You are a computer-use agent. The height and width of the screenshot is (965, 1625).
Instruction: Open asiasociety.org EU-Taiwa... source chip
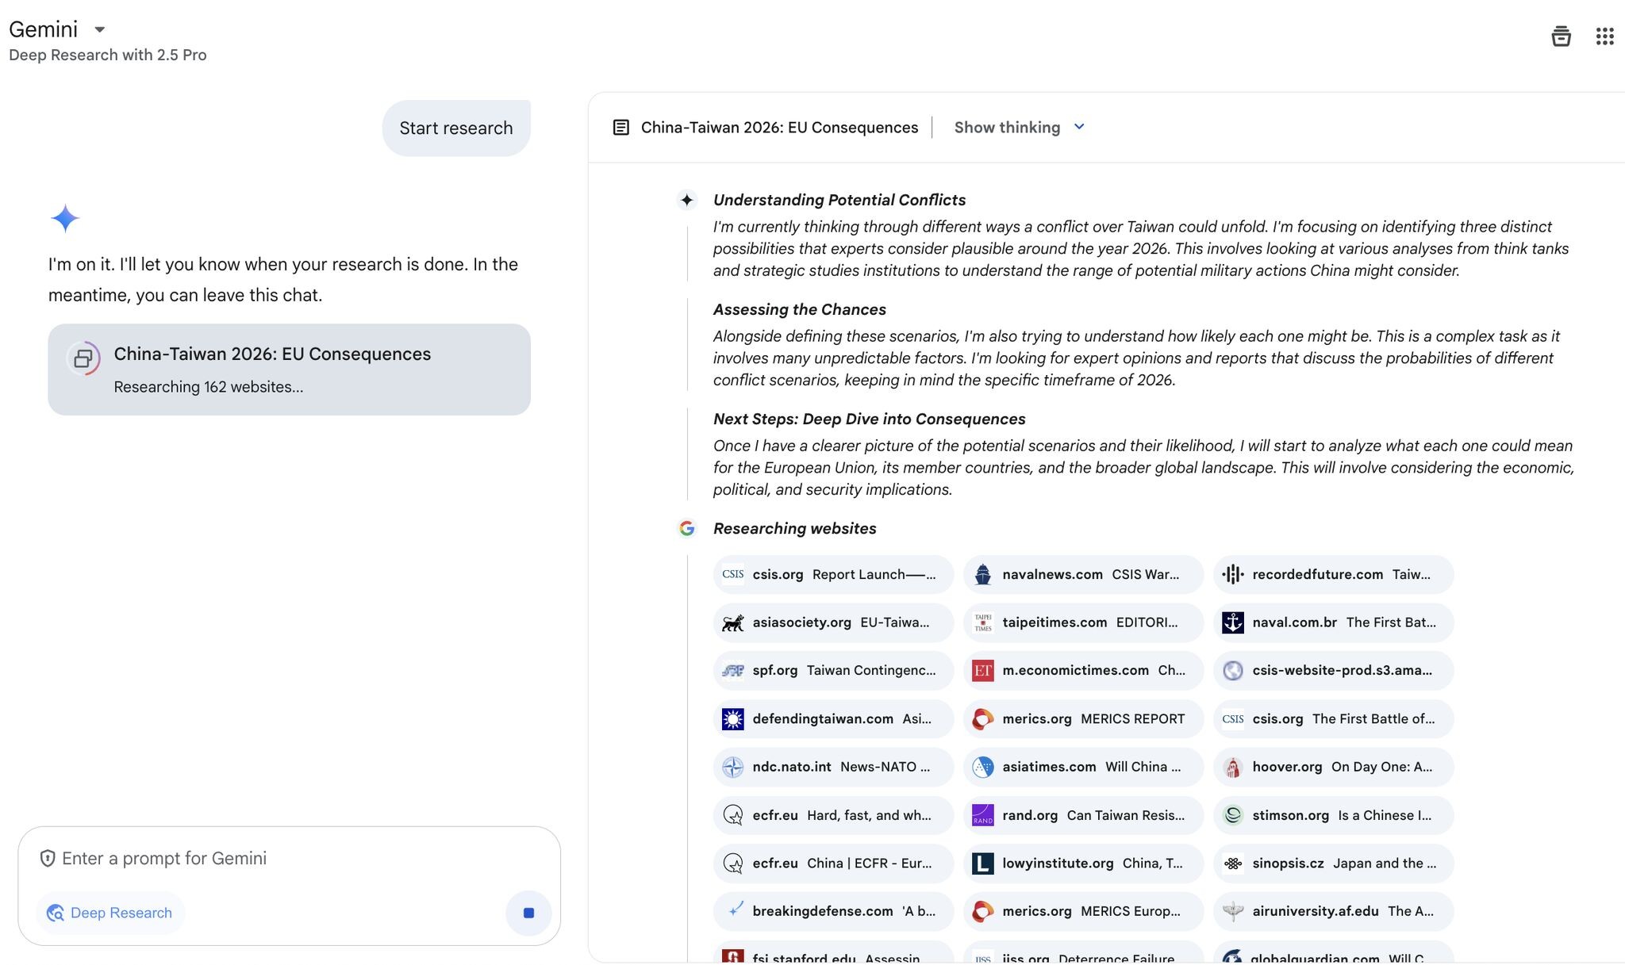tap(833, 622)
